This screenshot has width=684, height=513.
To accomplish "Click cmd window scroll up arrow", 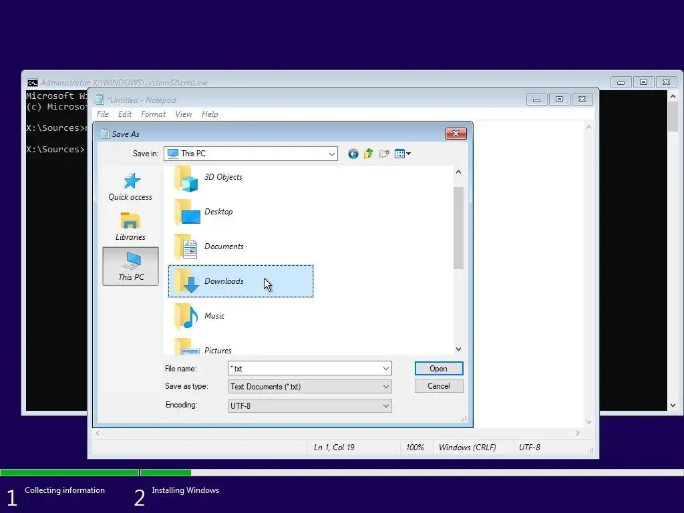I will coord(673,96).
